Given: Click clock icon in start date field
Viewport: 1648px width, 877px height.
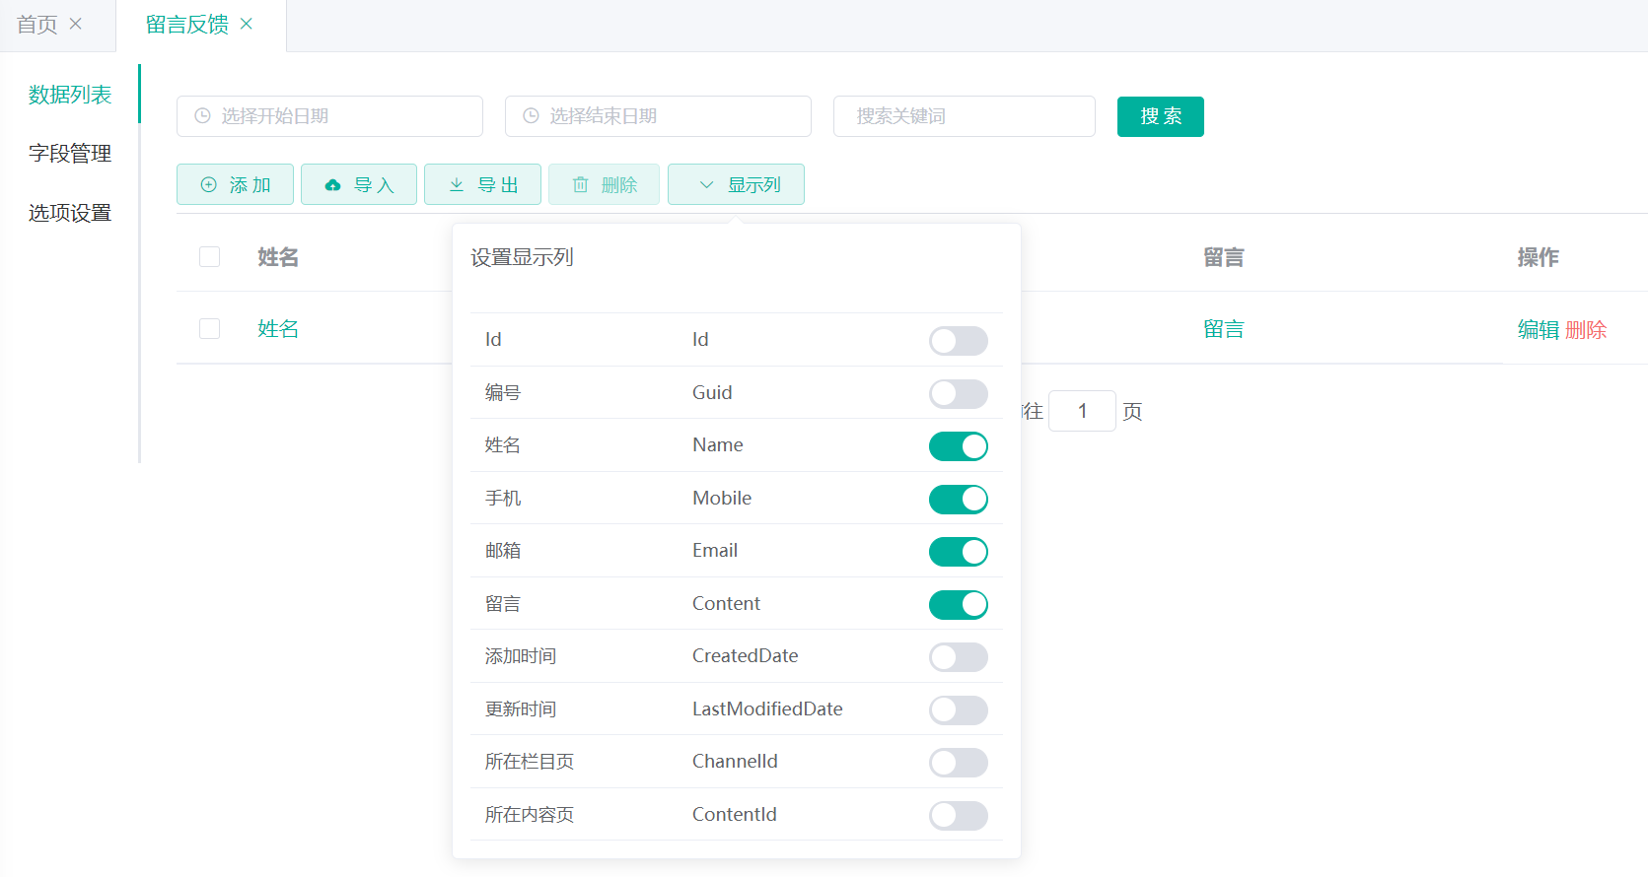Looking at the screenshot, I should [x=203, y=116].
